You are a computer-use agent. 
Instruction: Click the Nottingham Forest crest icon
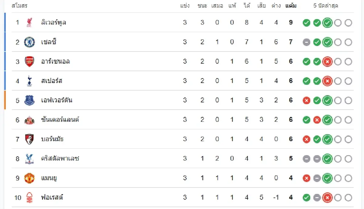click(29, 197)
